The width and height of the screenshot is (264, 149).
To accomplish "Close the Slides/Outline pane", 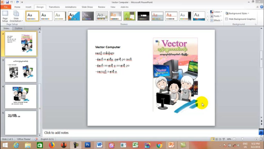I will [39, 28].
